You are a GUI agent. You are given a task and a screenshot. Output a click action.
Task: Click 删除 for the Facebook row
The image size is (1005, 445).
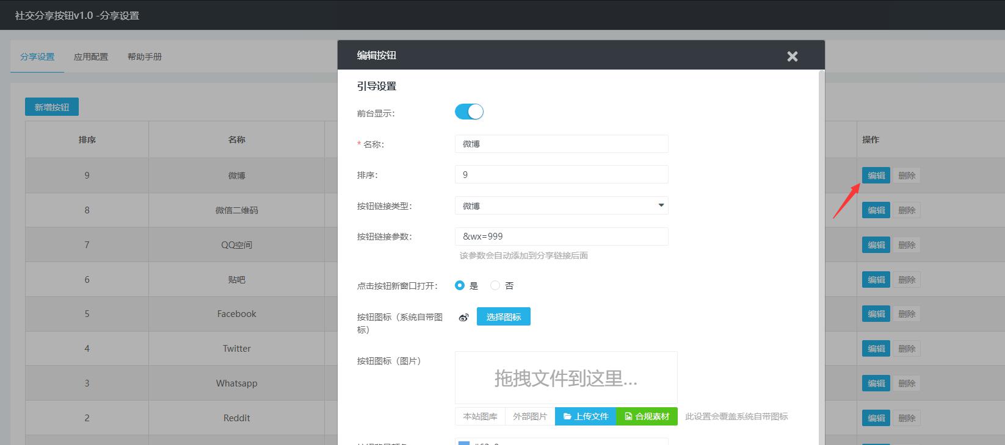point(907,314)
